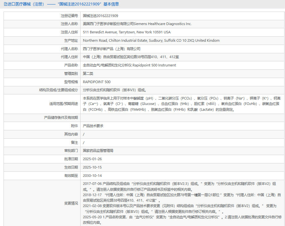Screen dimensions: 285x226
Task: Click the 产品名称 label
Action: (71, 65)
